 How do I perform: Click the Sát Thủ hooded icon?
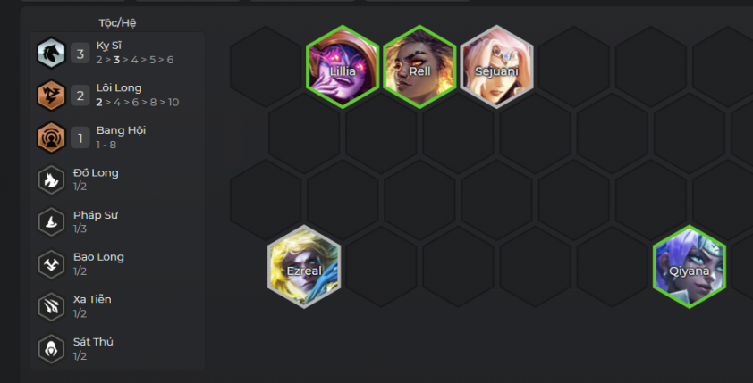(x=51, y=349)
